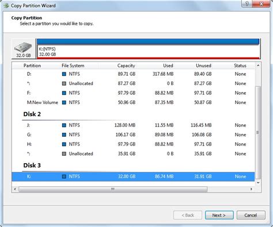Click the 50.96 GB capacity cell
Screen dimensions: 273x227
pos(127,102)
